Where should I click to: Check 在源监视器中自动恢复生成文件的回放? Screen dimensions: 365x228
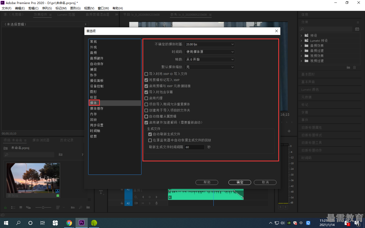pos(150,140)
